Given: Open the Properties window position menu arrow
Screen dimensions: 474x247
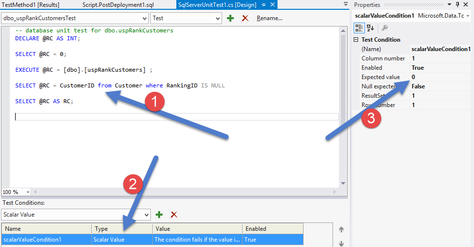Looking at the screenshot, I should (x=449, y=4).
